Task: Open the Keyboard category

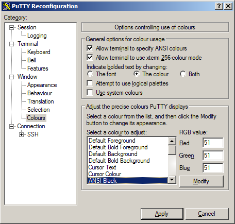Action: [x=39, y=52]
